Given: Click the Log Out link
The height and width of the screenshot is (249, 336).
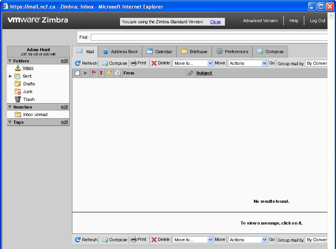Looking at the screenshot, I should (317, 21).
